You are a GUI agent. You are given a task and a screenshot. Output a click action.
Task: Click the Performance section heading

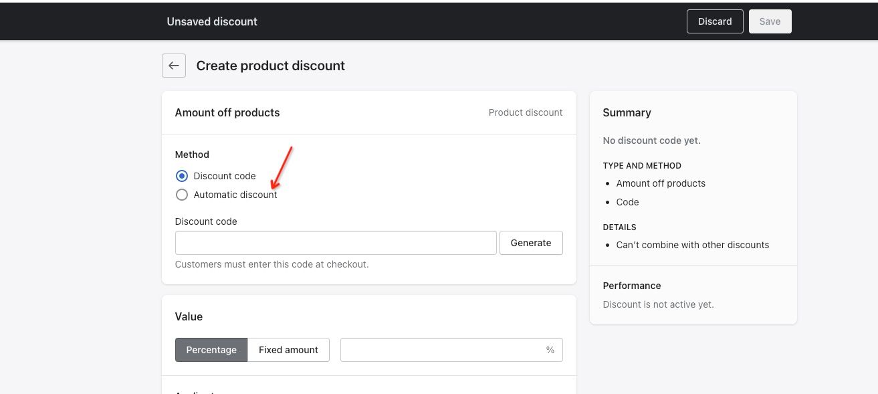632,286
